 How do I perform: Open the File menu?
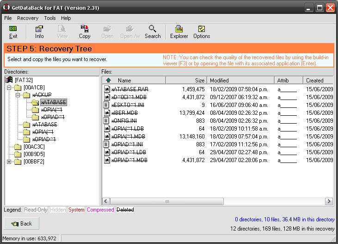[x=8, y=18]
